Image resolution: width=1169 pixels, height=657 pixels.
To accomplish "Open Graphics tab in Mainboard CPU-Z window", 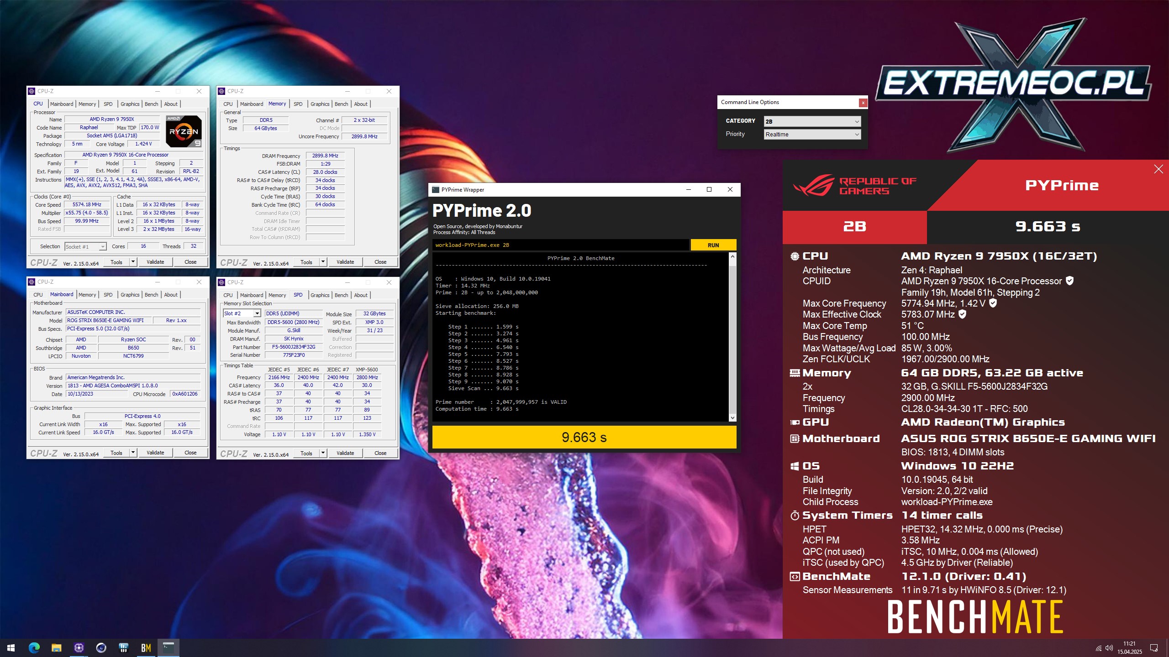I will (x=130, y=295).
